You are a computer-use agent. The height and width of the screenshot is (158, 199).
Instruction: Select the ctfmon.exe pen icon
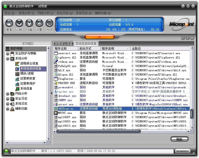[x=56, y=62]
